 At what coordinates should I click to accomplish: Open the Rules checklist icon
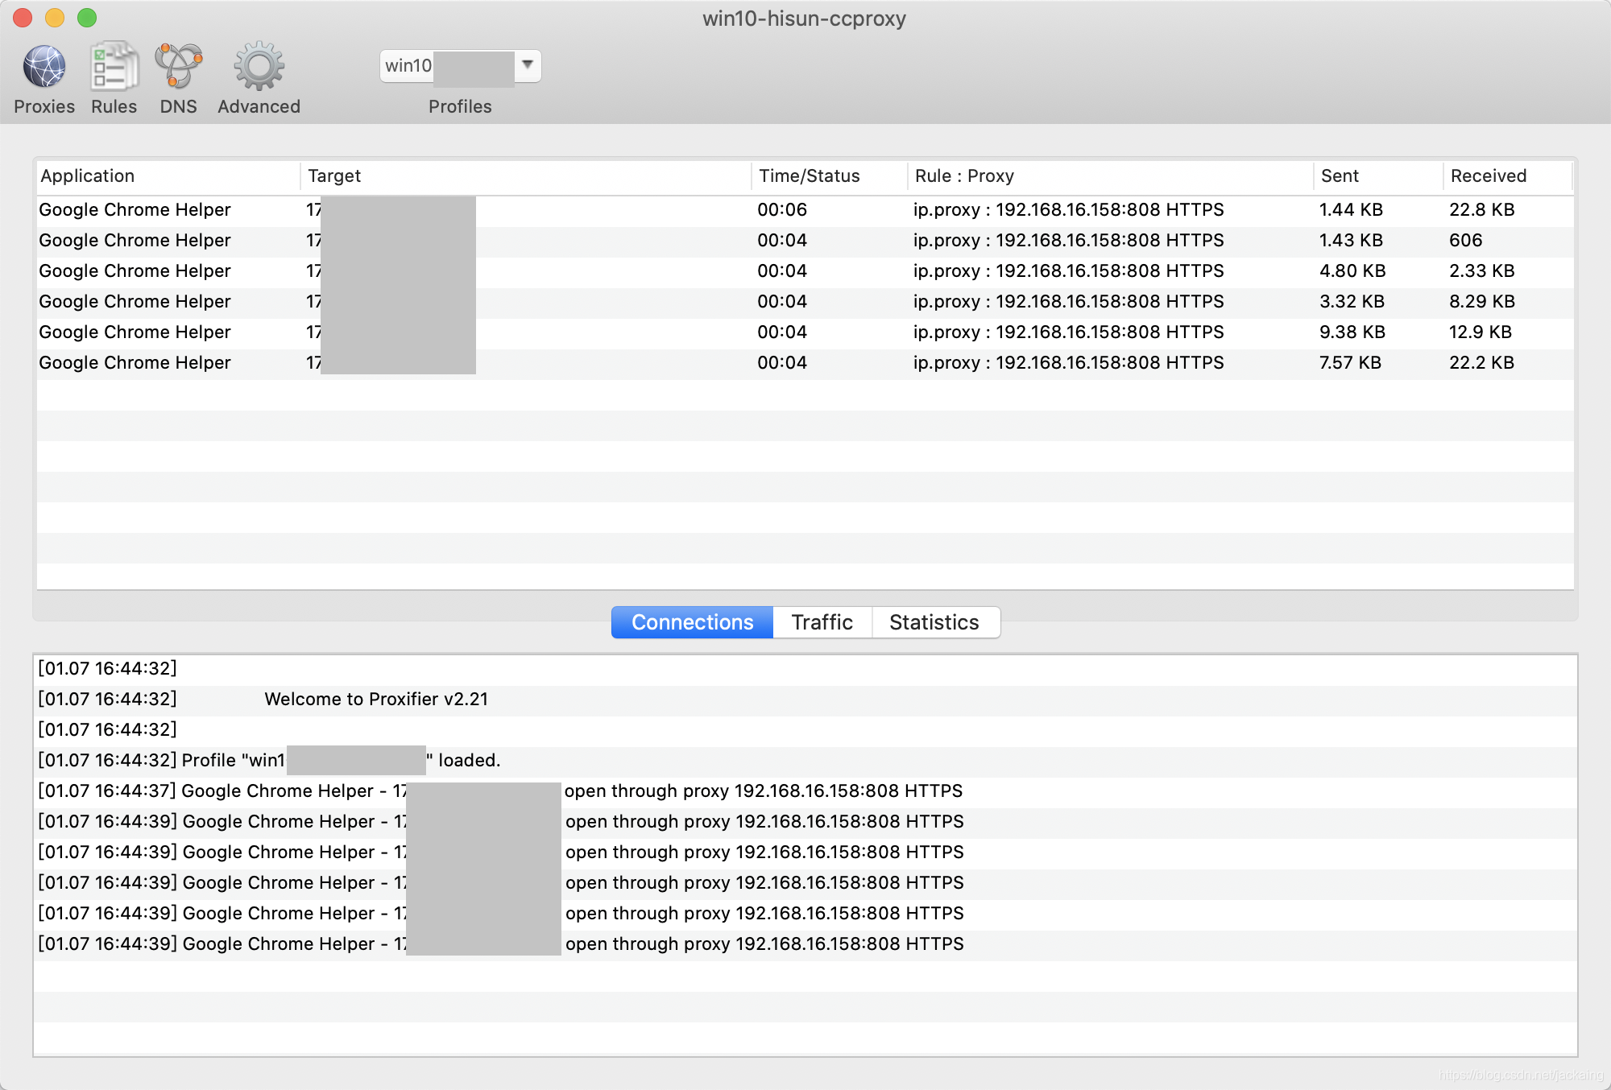click(x=114, y=68)
